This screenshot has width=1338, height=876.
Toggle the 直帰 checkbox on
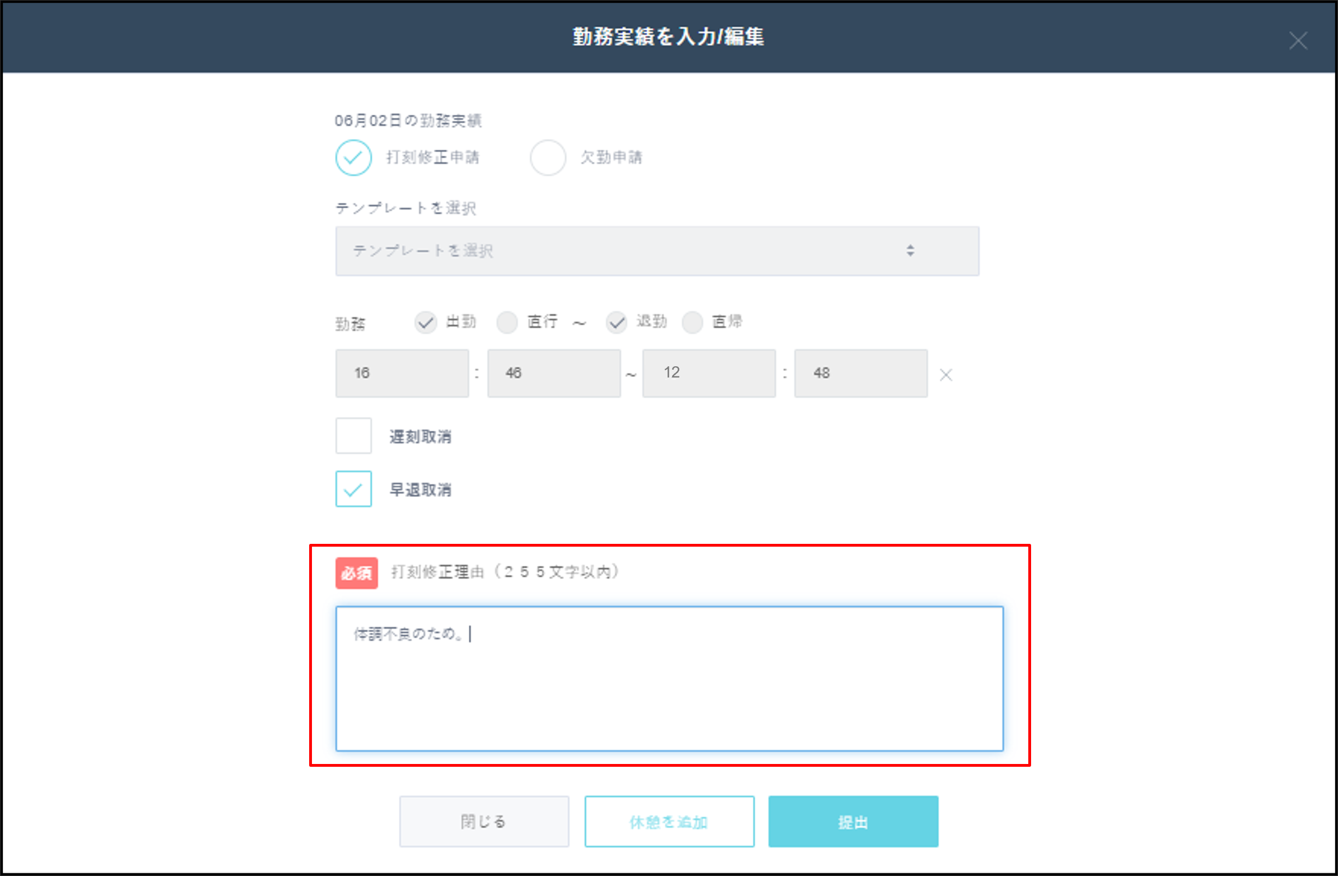[x=693, y=322]
